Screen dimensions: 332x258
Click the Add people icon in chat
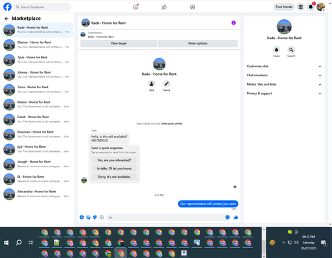(x=151, y=84)
